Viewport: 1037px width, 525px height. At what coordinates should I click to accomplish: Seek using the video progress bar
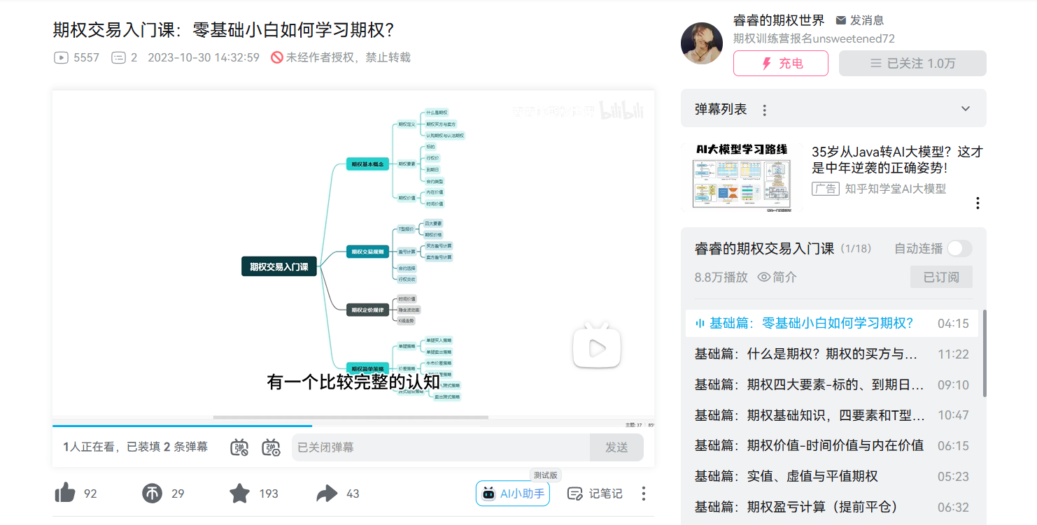(353, 425)
